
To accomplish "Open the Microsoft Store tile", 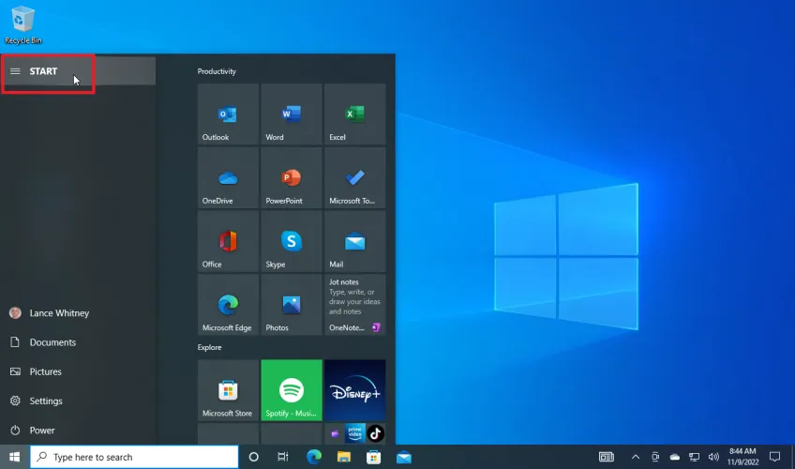I will (228, 390).
